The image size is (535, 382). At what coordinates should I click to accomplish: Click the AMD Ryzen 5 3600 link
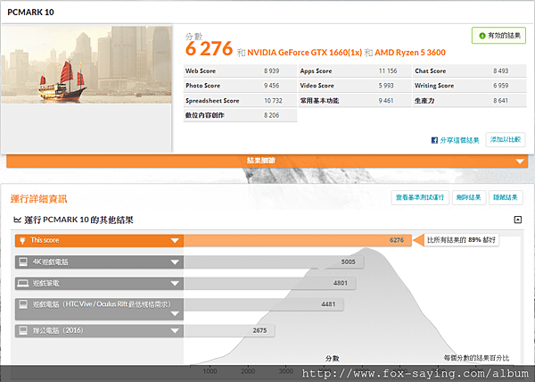[x=410, y=53]
